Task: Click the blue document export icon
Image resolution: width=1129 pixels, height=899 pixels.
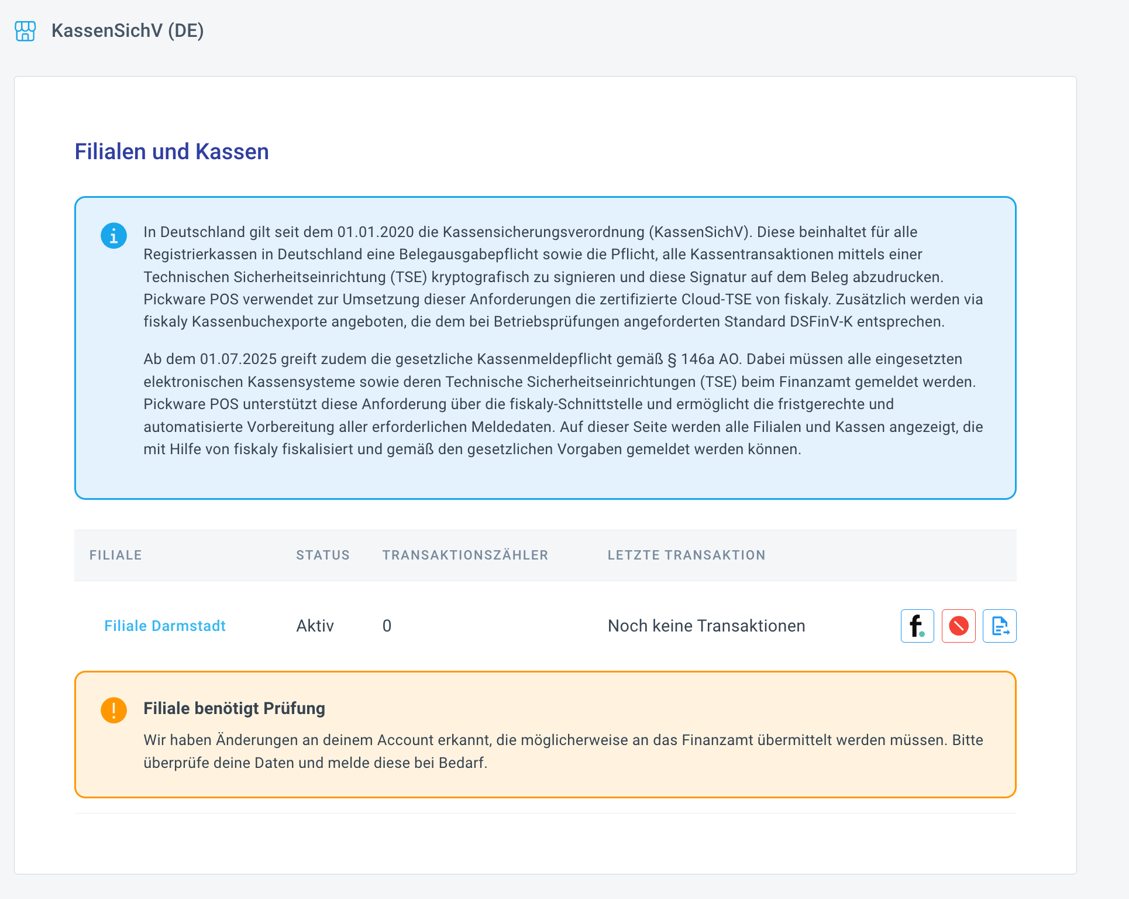Action: (999, 626)
